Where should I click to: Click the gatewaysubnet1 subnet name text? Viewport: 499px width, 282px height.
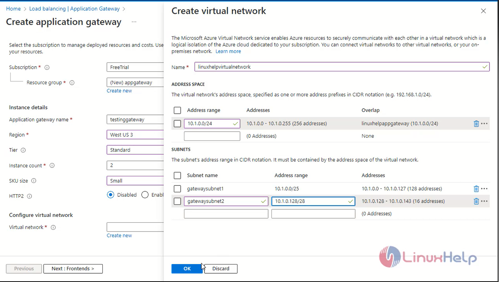205,189
